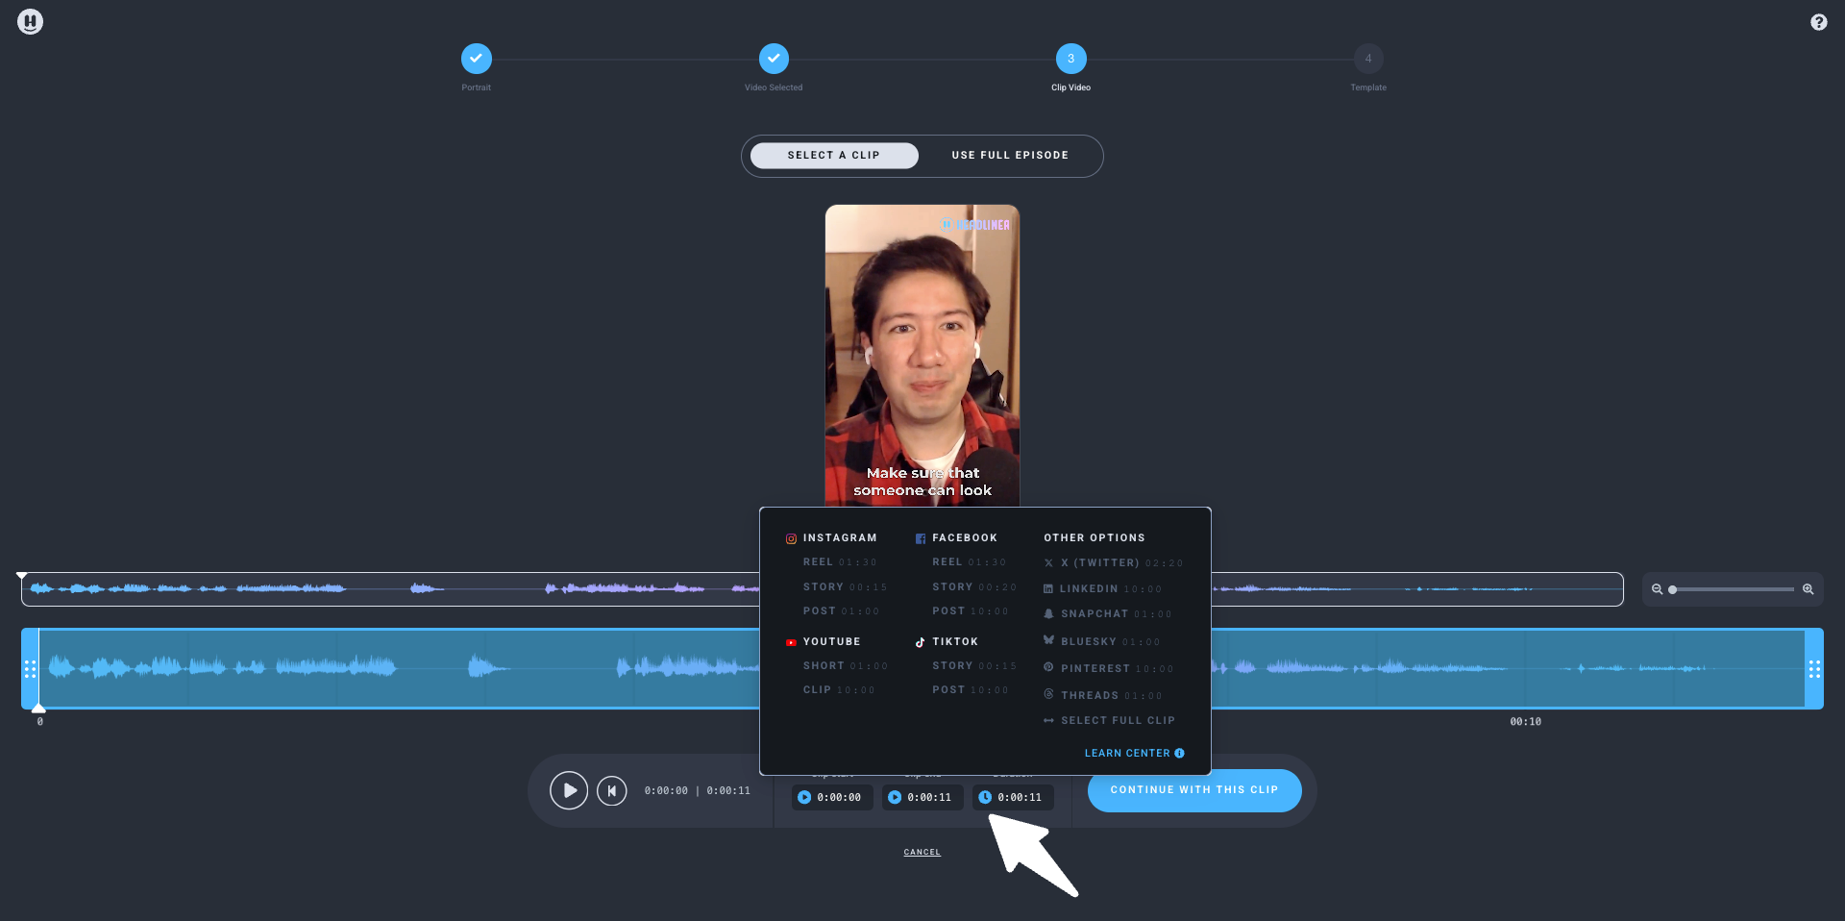The image size is (1845, 921).
Task: Grab the right clip trim handle
Action: [1813, 669]
